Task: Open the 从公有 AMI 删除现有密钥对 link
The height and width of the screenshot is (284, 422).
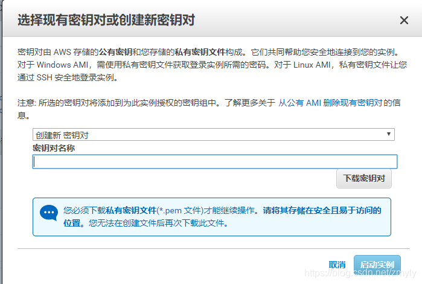Action: [330, 103]
